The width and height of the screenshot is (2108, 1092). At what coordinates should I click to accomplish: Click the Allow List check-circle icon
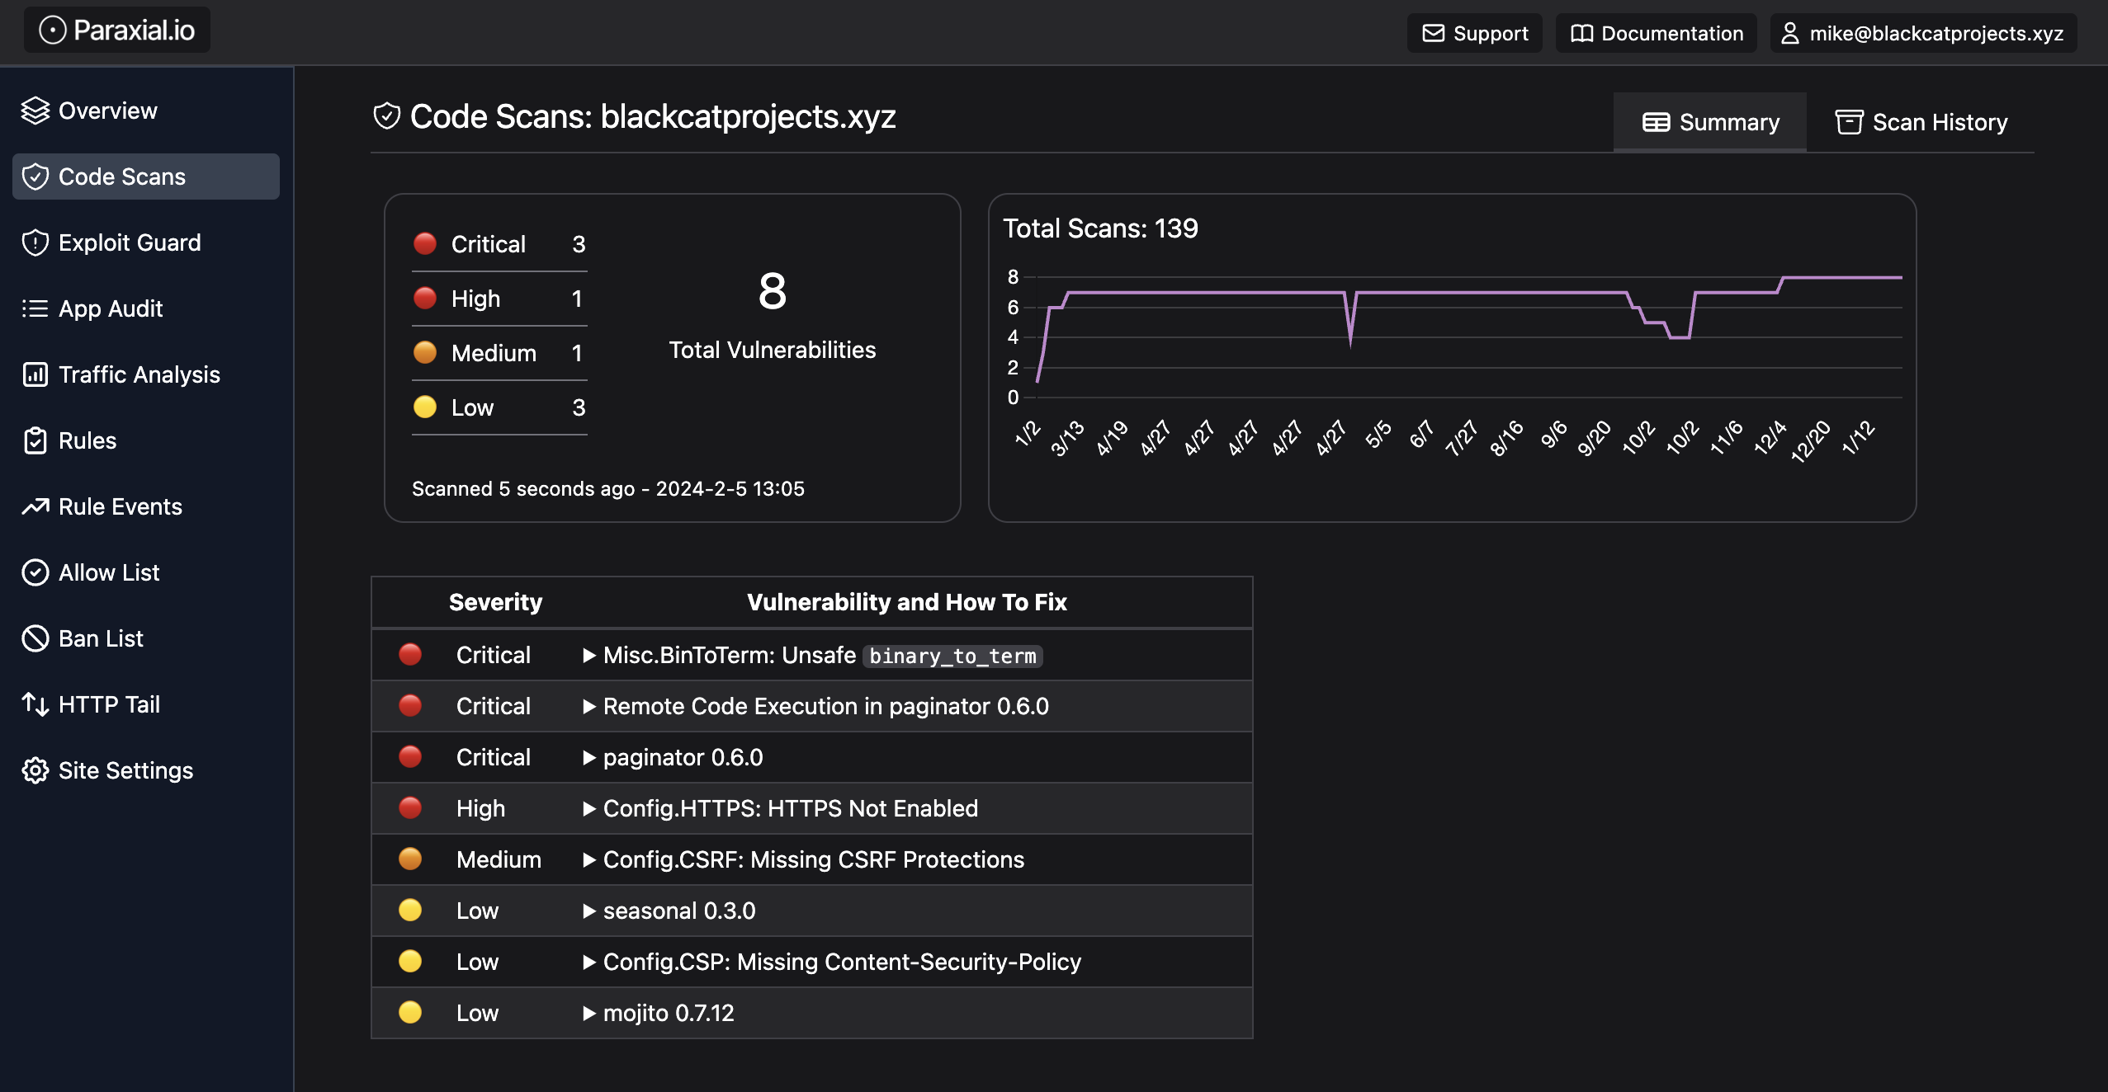pyautogui.click(x=35, y=572)
